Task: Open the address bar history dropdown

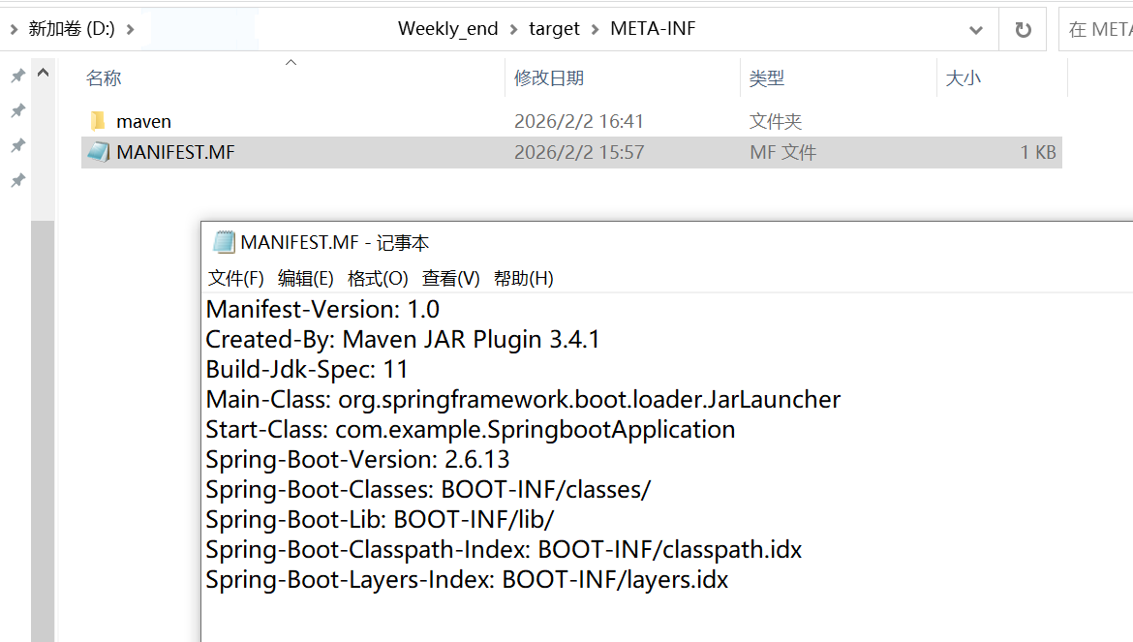Action: click(x=975, y=30)
